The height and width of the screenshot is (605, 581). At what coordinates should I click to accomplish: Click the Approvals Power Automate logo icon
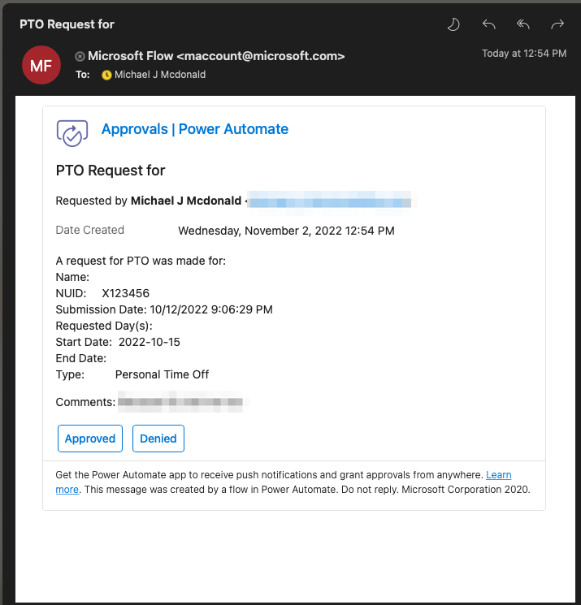(x=72, y=133)
